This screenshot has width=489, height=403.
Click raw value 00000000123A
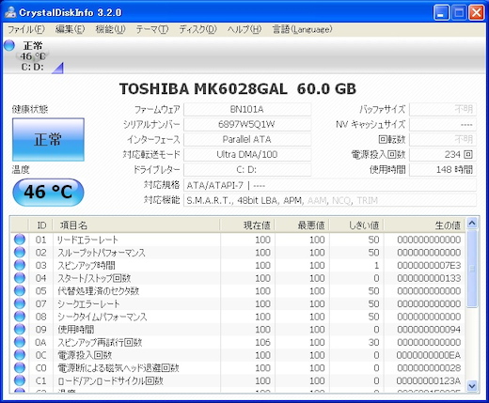click(x=429, y=381)
